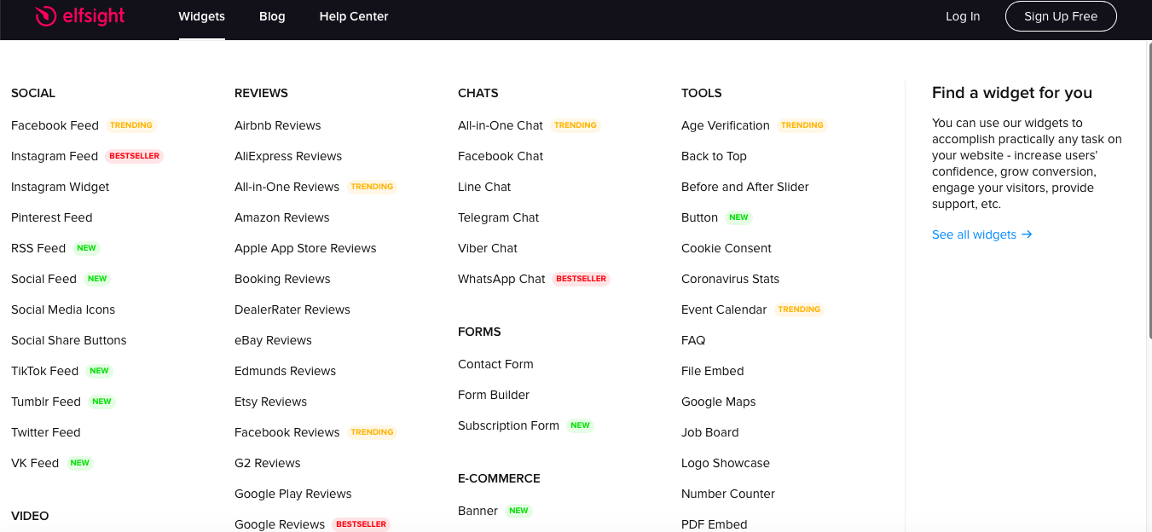Go to the Blog page
This screenshot has width=1152, height=532.
272,16
